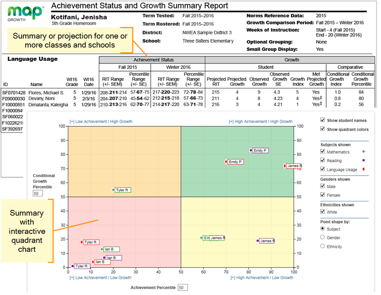The image size is (381, 295).
Task: Uncheck the Male gender checkbox
Action: point(323,187)
